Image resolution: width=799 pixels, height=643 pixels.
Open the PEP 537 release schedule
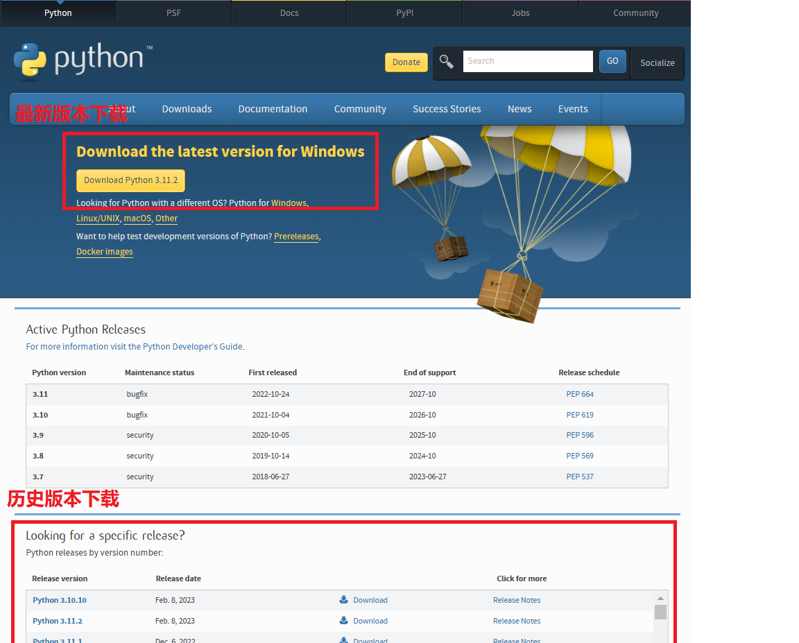point(580,477)
